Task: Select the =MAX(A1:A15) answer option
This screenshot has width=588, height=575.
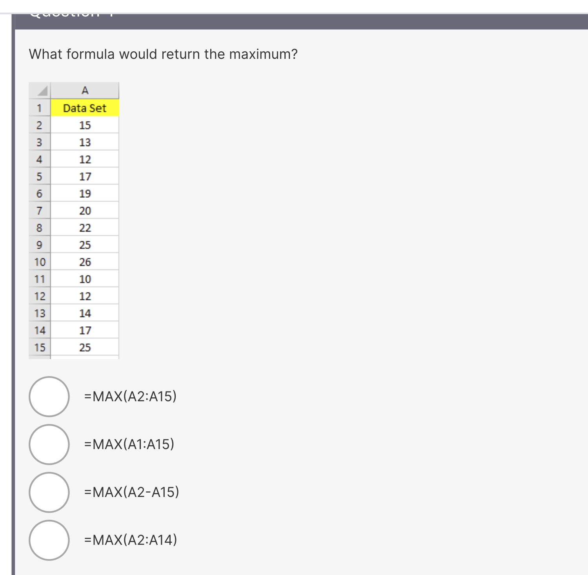Action: pos(49,445)
